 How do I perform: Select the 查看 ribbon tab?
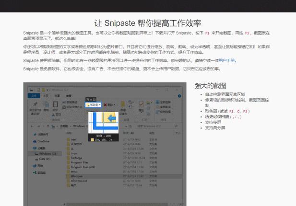tap(69, 96)
